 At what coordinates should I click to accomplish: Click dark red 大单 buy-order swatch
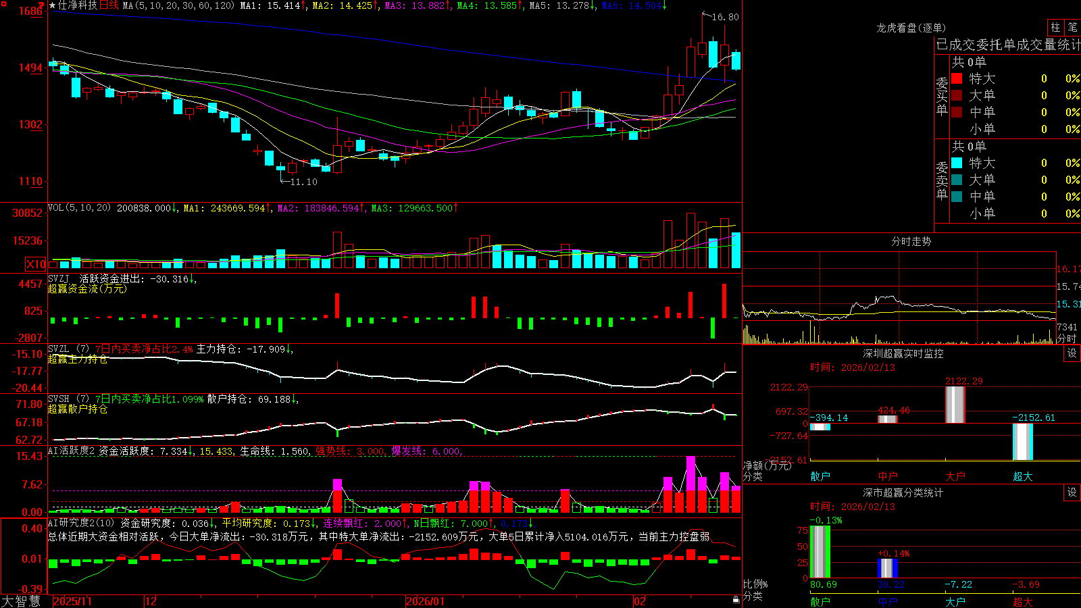(x=957, y=95)
